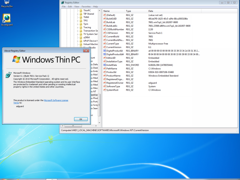This screenshot has height=180, width=240.
Task: Select the CSDBuildNumber string icon
Action: (104, 29)
